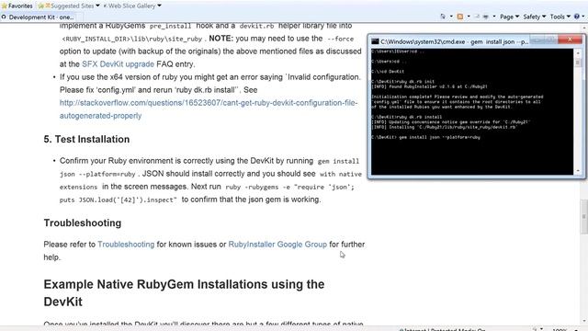This screenshot has height=331, width=588.
Task: Open Web Slice Gallery dropdown arrow
Action: (x=159, y=6)
